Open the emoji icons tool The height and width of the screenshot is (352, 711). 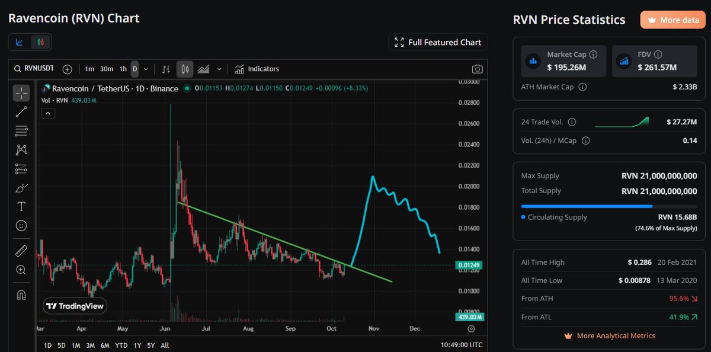(x=21, y=226)
